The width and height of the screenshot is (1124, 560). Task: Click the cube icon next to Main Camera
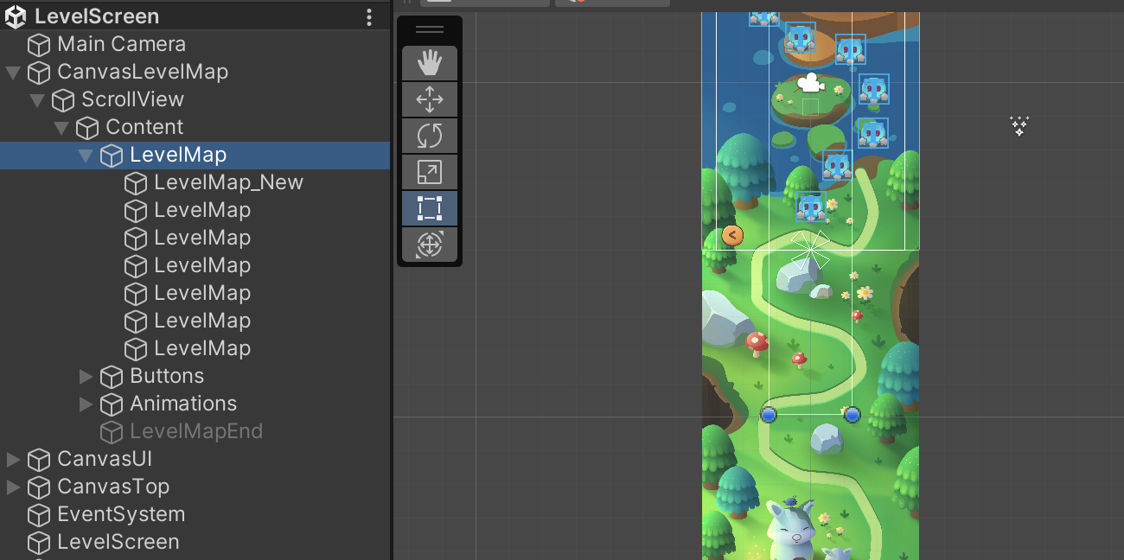pos(39,44)
